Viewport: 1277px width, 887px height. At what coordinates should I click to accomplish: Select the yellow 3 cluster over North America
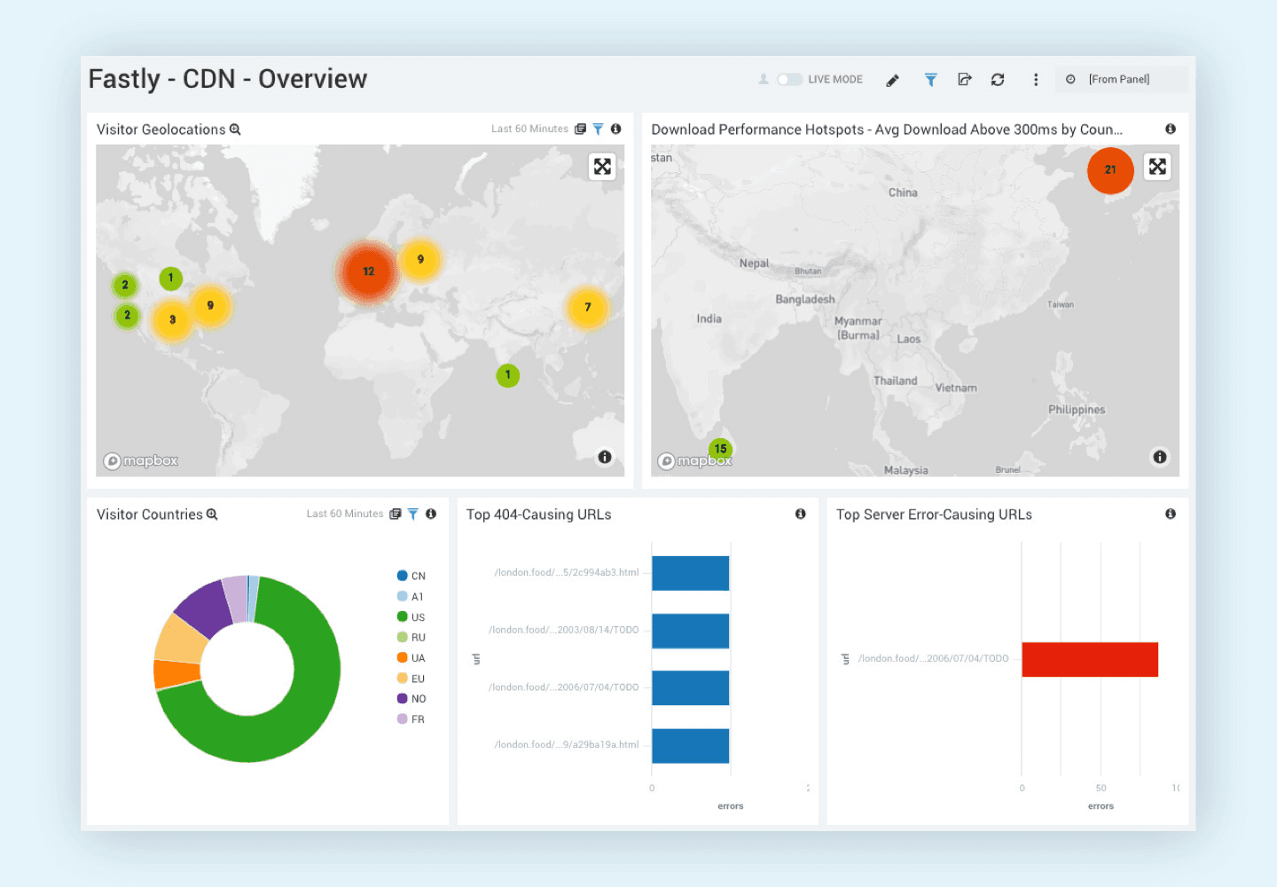pyautogui.click(x=172, y=319)
